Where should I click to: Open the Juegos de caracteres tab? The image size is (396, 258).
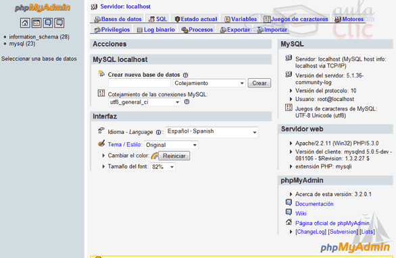point(296,19)
